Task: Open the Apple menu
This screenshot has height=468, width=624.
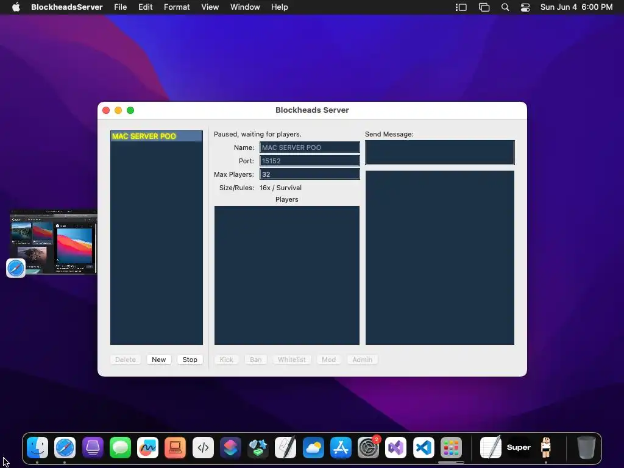Action: [16, 7]
